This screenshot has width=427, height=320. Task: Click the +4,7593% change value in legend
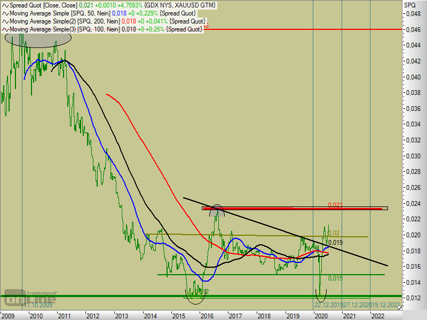coord(130,5)
